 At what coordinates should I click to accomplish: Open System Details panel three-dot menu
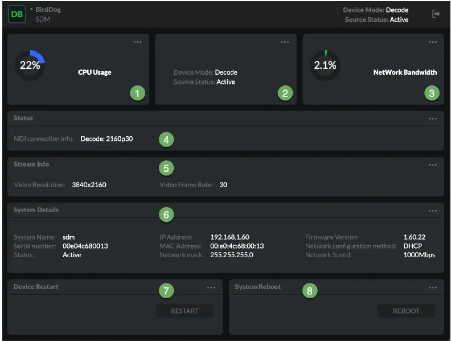tap(433, 211)
